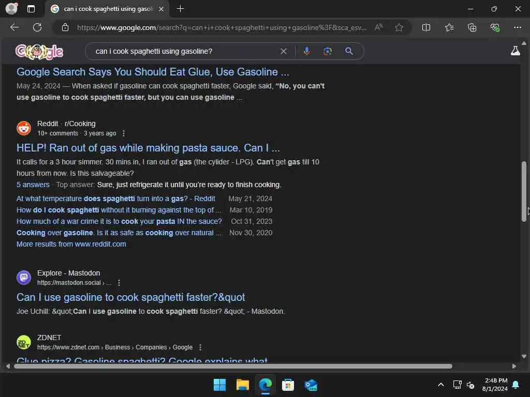This screenshot has height=397, width=530.
Task: Open the tab actions menu icon
Action: click(x=31, y=9)
